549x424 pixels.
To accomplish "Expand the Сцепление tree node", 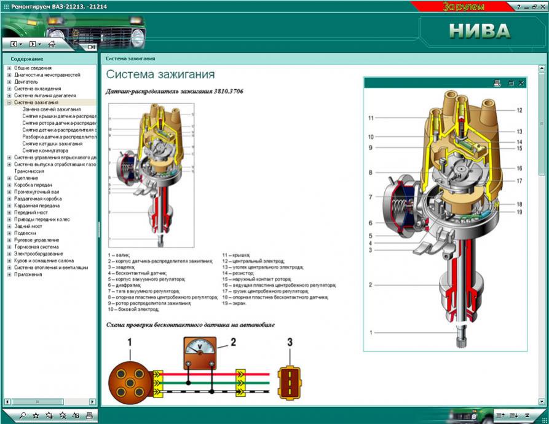I will point(9,178).
